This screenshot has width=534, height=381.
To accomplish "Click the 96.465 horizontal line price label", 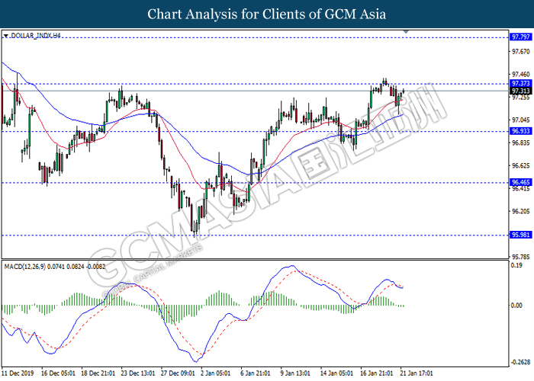I will 521,182.
